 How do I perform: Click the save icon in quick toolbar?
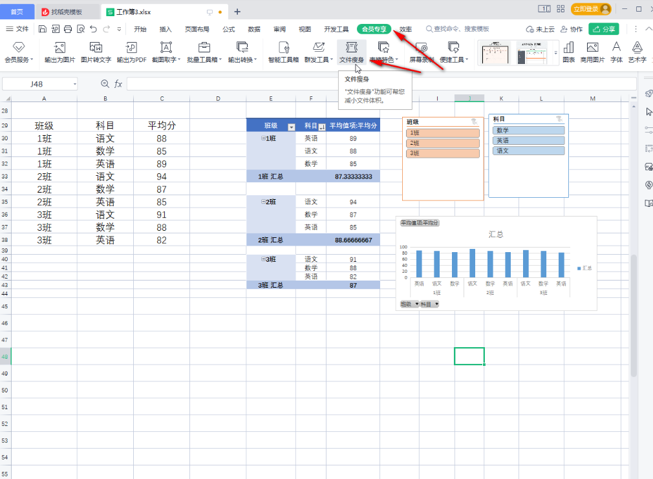click(43, 29)
